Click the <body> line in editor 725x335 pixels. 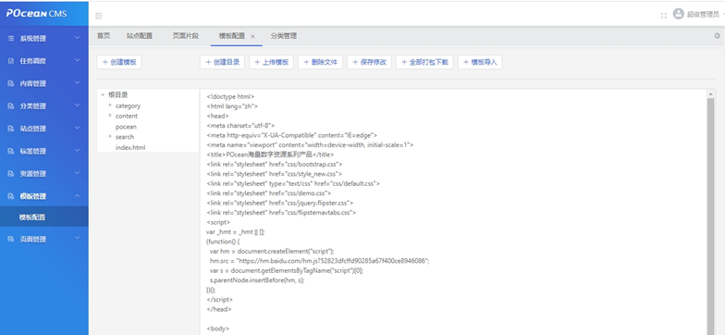[217, 329]
